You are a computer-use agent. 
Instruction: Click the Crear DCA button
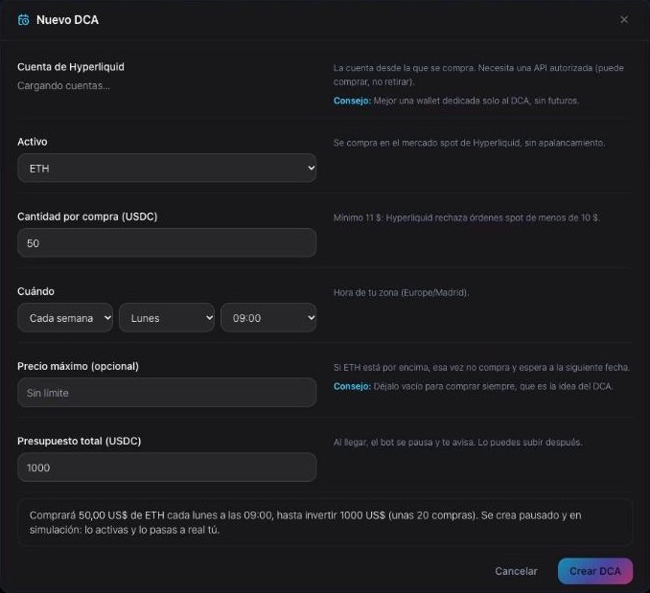point(595,571)
